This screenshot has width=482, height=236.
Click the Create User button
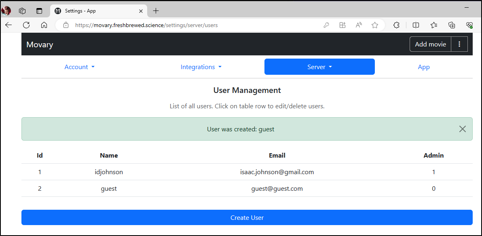247,217
